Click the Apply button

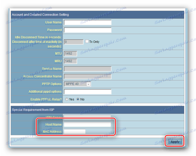175,142
